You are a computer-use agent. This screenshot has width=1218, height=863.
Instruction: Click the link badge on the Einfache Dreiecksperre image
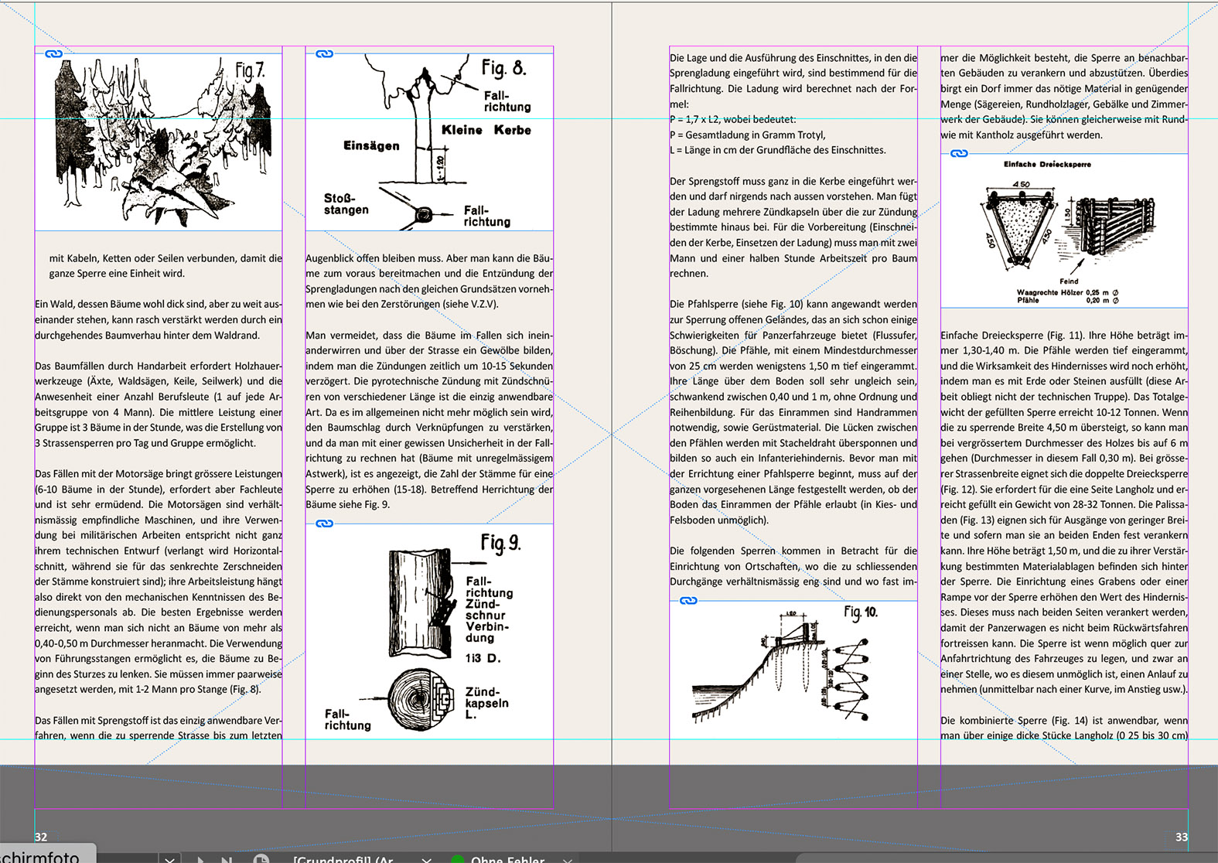pos(959,153)
